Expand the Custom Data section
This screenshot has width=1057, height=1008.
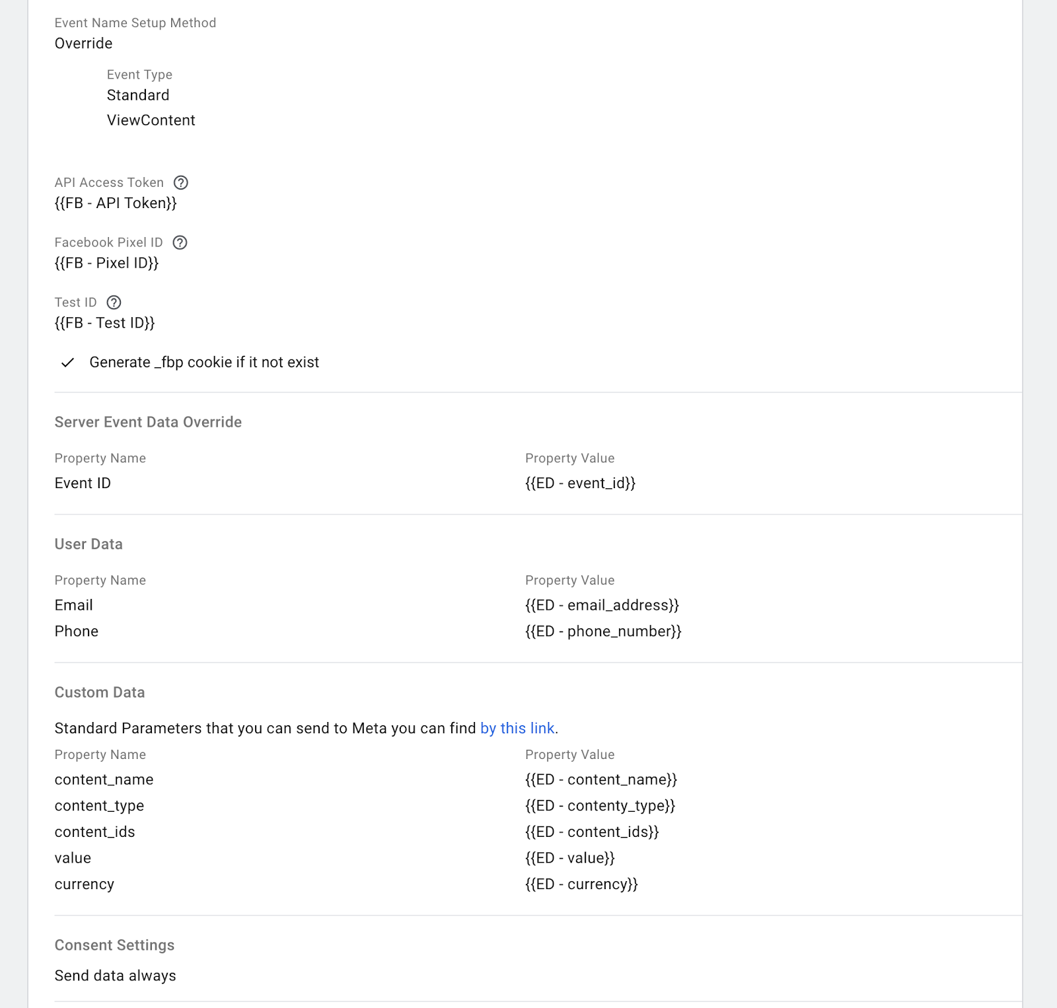pos(100,692)
